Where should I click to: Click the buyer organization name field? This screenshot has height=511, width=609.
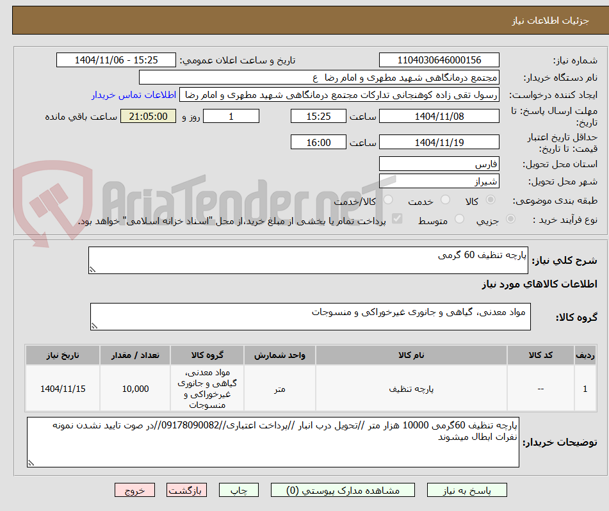[x=319, y=77]
